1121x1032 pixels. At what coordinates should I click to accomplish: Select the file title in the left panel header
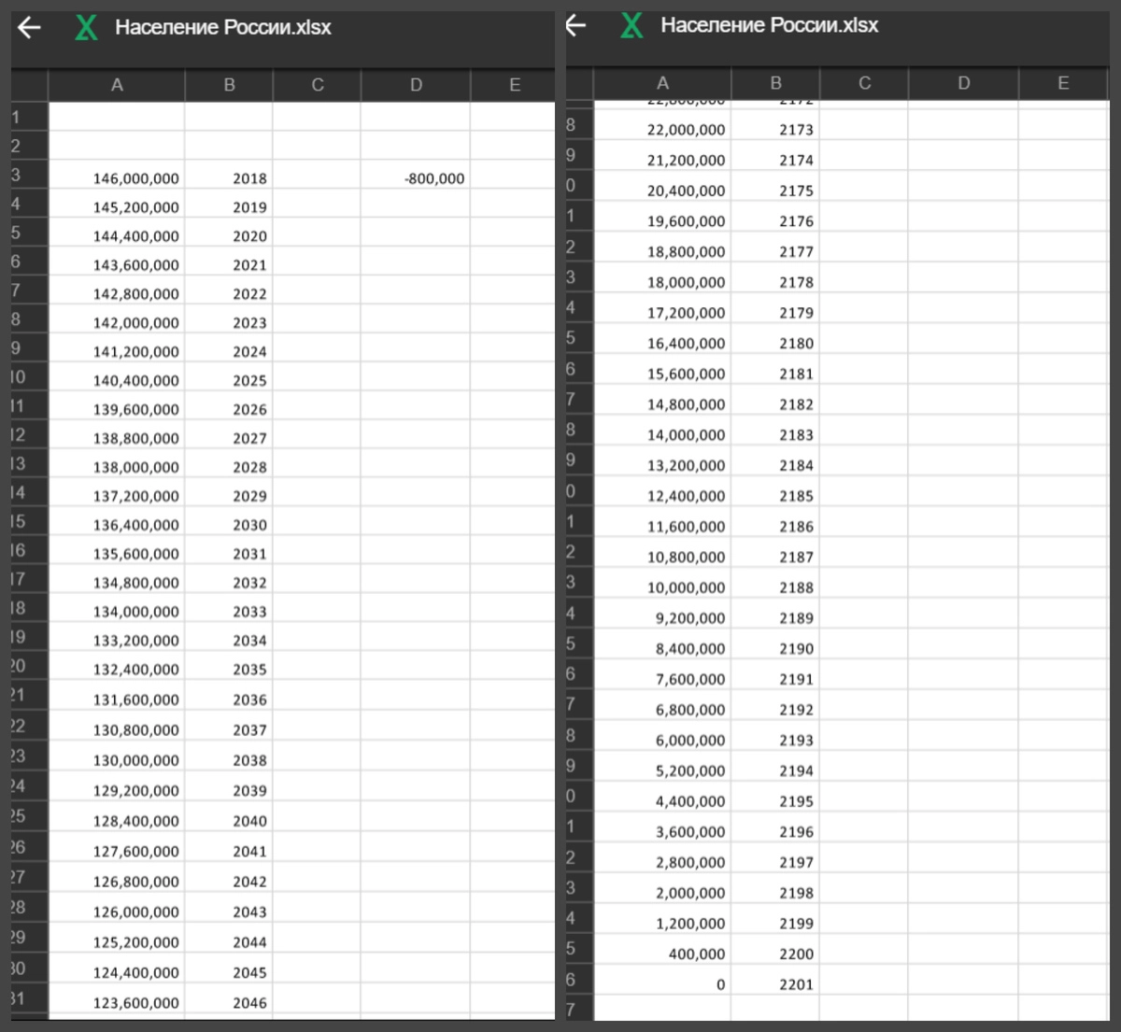pyautogui.click(x=222, y=28)
